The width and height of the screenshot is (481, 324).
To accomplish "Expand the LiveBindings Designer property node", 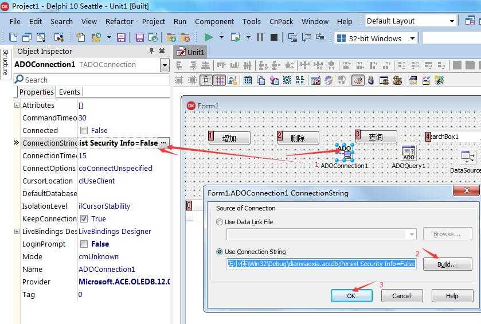I will point(17,231).
